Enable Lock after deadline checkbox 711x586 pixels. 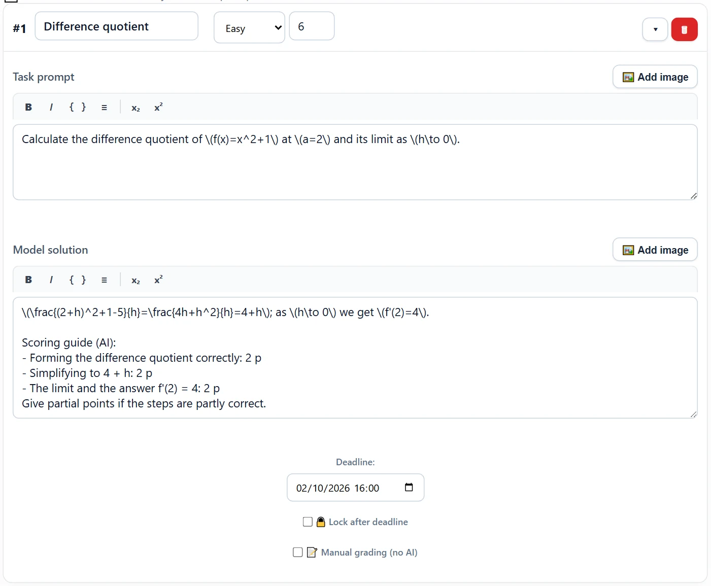coord(308,522)
